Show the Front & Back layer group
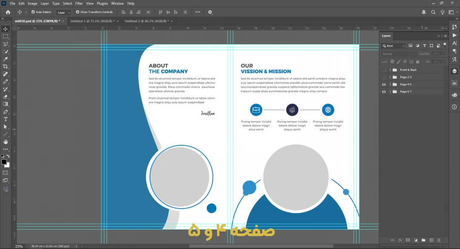 click(384, 70)
